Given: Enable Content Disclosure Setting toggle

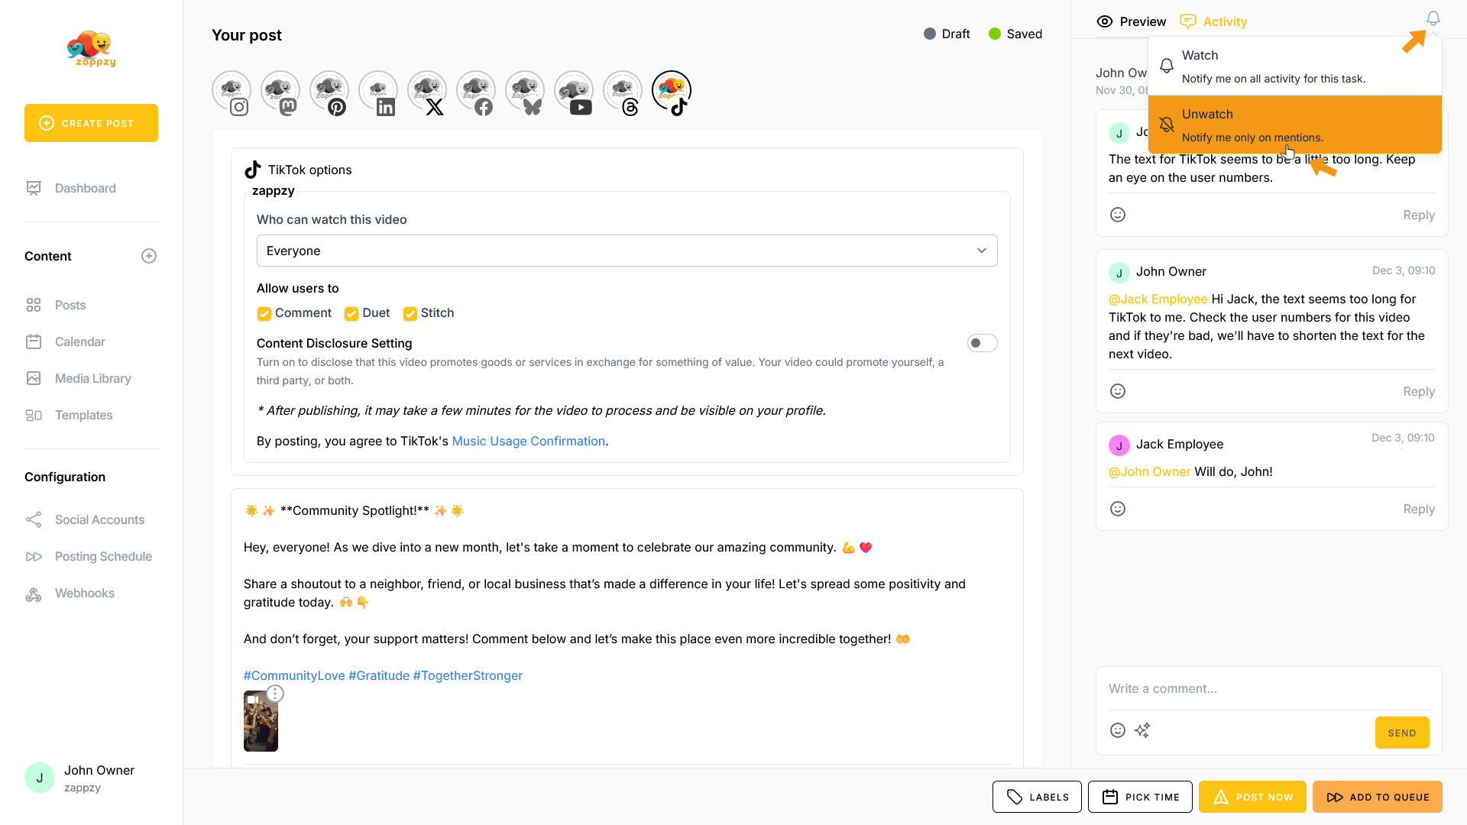Looking at the screenshot, I should 982,343.
